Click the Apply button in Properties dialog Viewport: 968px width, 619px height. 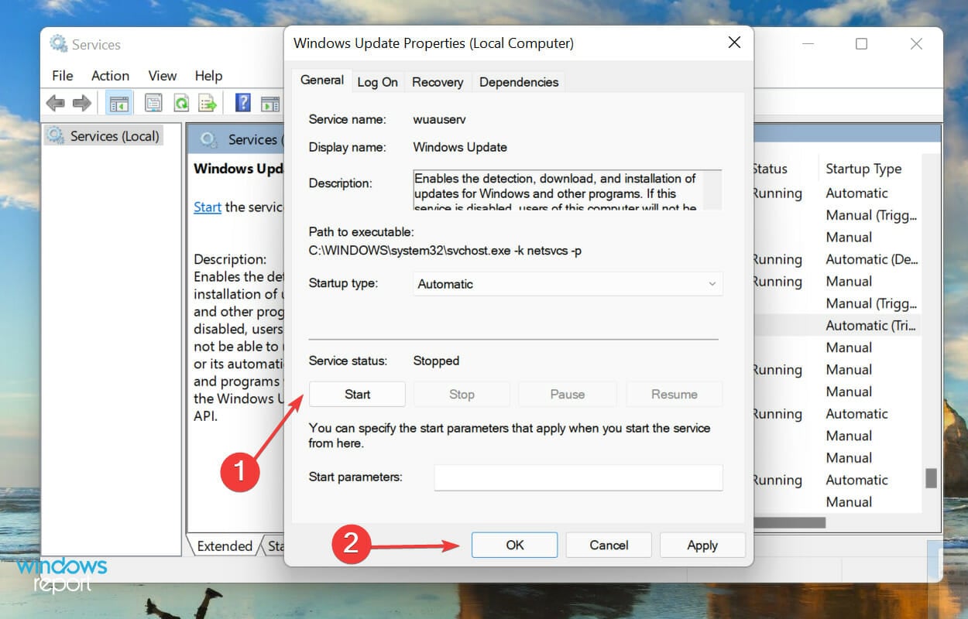702,545
